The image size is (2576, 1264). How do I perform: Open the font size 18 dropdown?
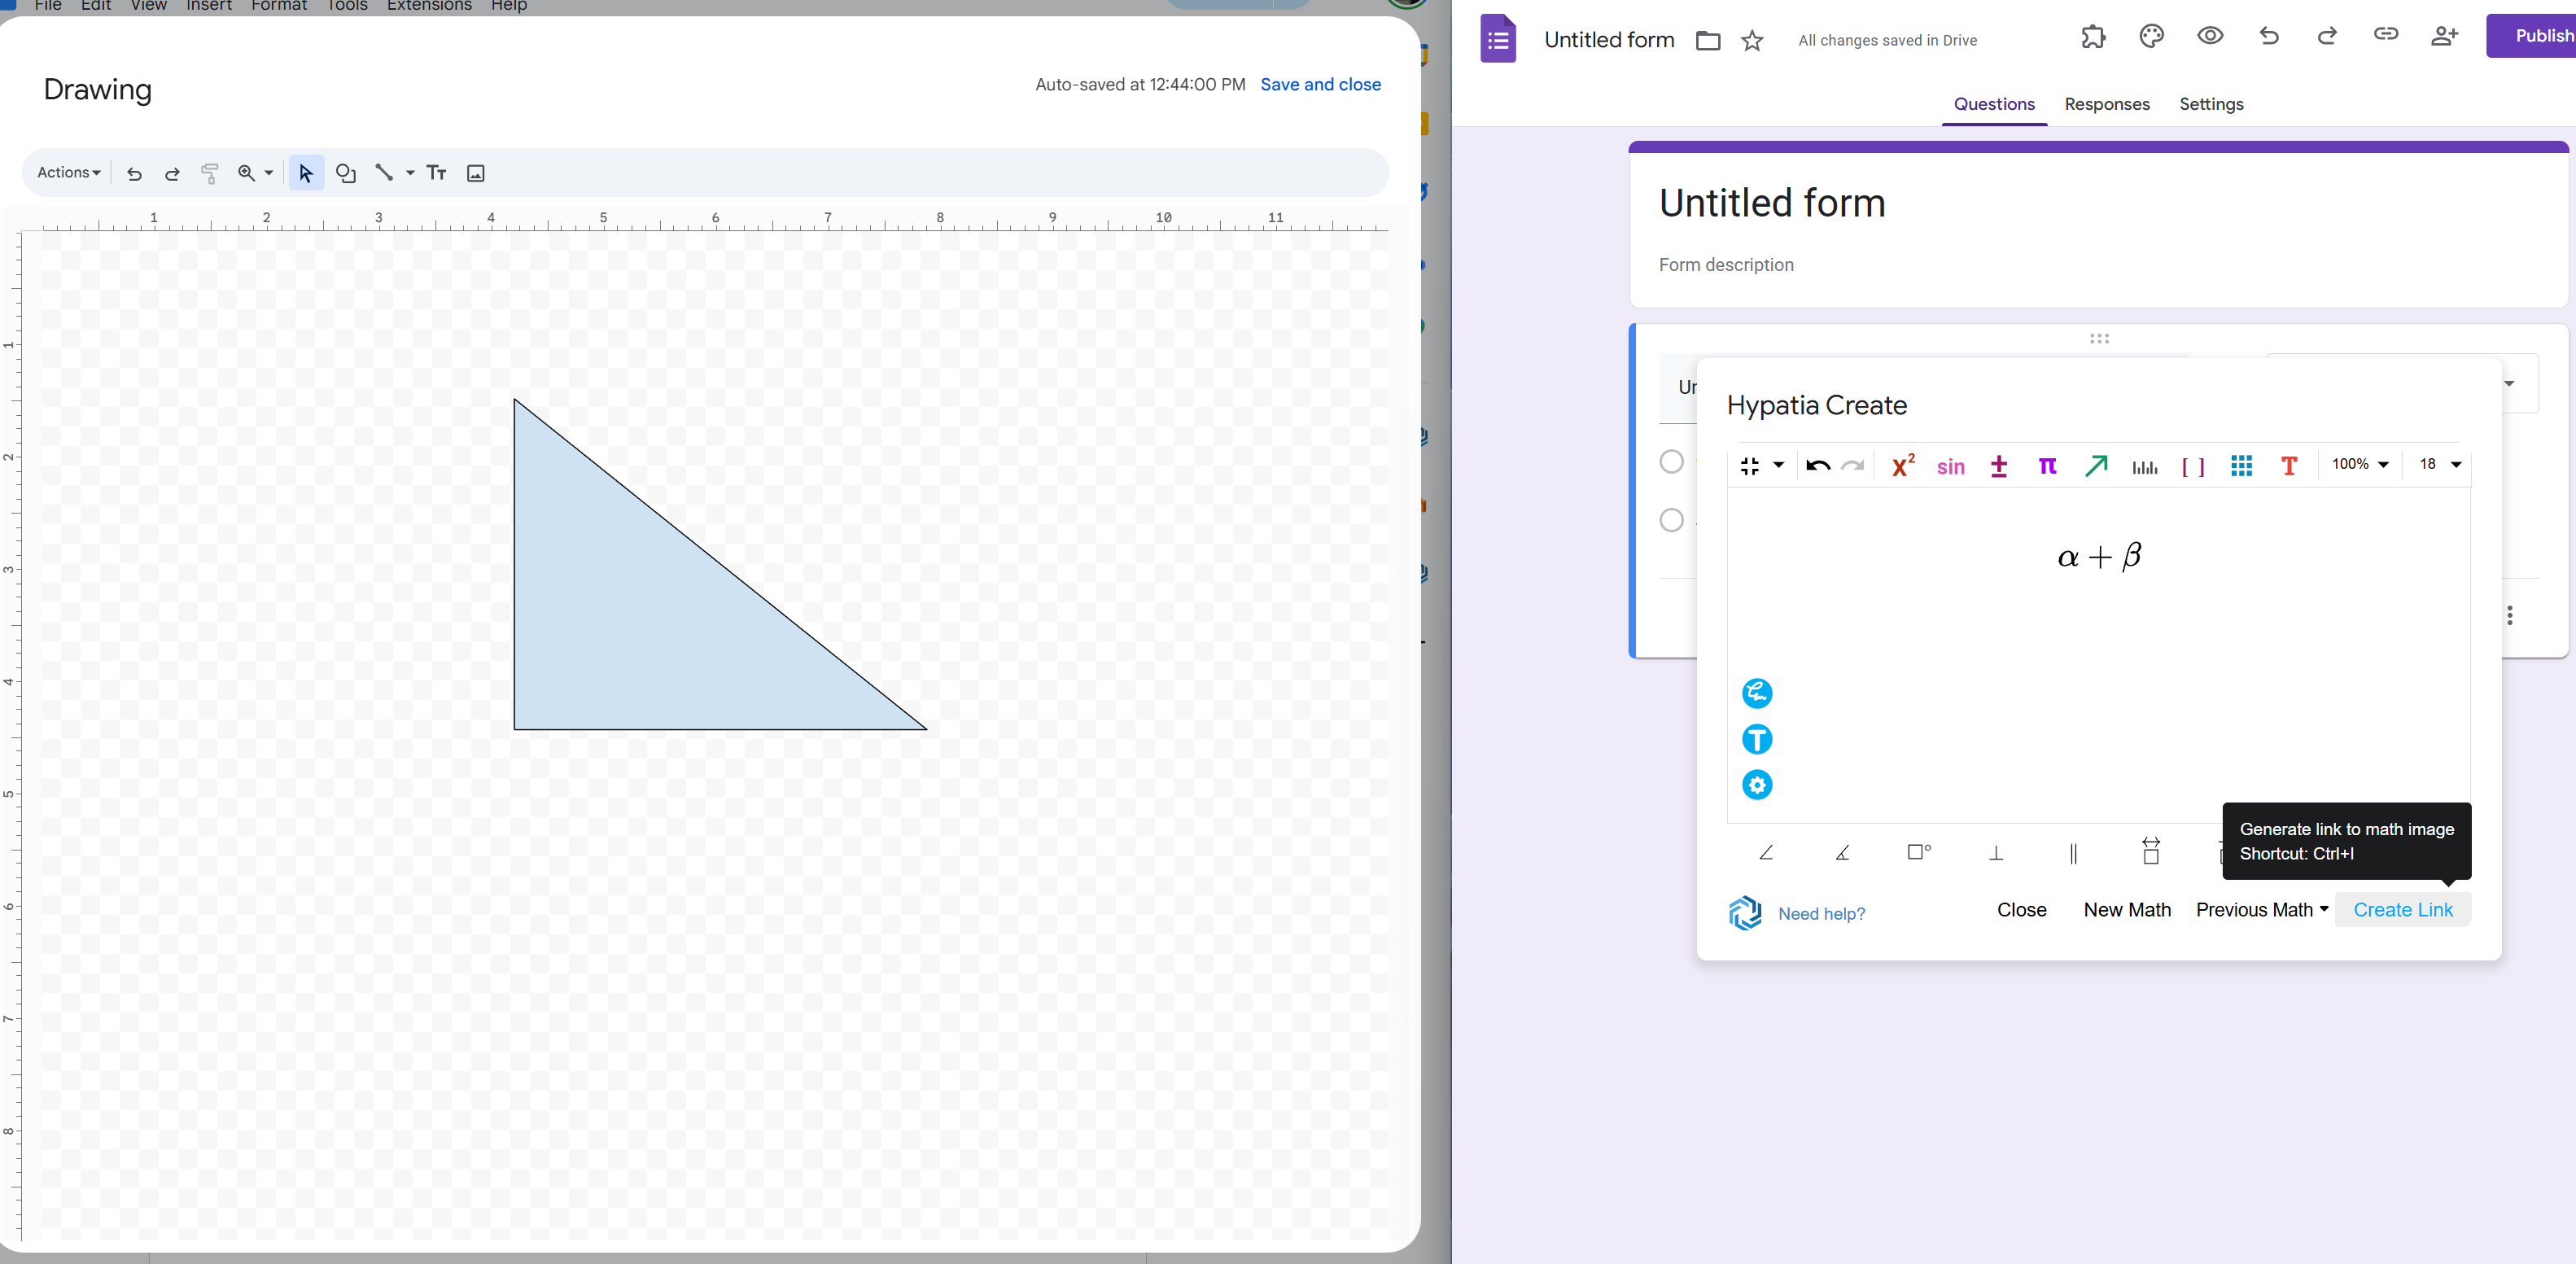[x=2437, y=464]
